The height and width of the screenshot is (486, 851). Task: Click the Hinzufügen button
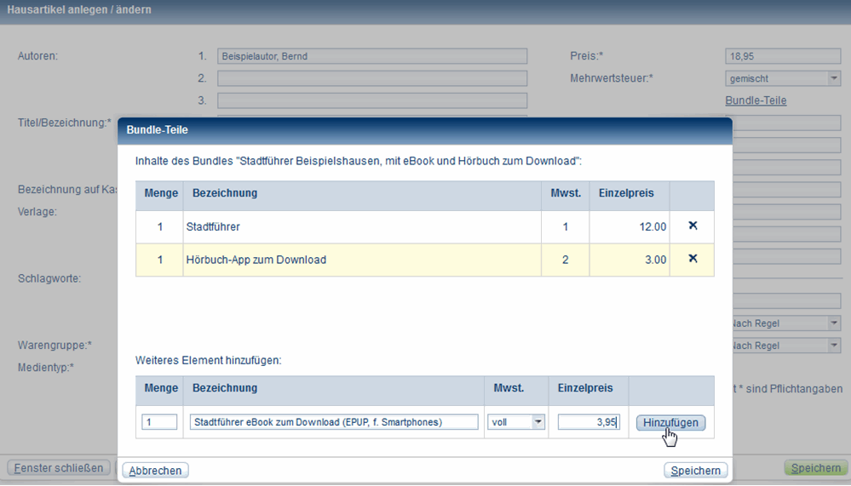670,422
